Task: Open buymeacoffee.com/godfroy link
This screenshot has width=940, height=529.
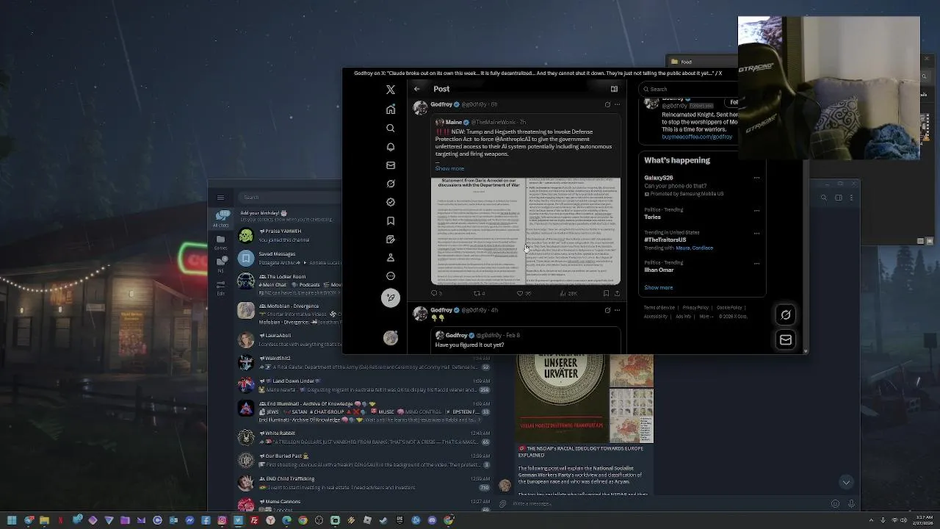Action: pos(697,137)
